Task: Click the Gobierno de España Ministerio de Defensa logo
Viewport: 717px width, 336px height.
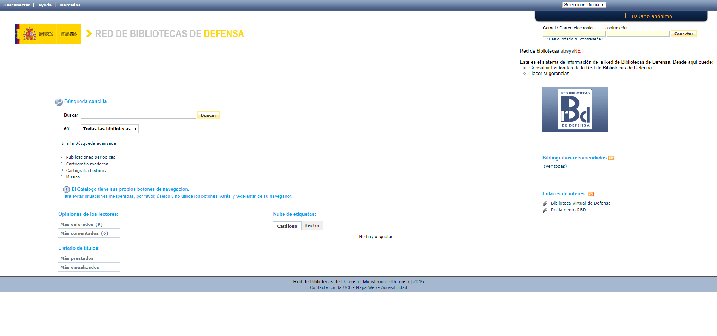Action: pos(48,34)
